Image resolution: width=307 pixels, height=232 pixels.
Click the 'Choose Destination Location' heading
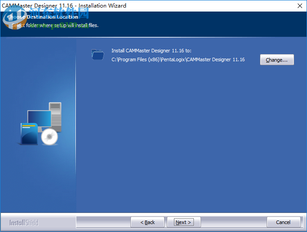coord(43,17)
